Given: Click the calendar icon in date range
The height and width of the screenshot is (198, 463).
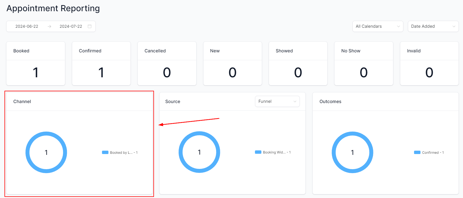Looking at the screenshot, I should point(90,26).
